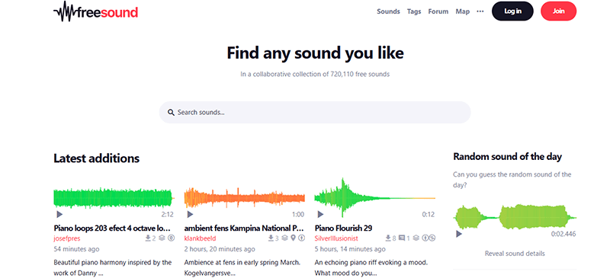Click the 1:00 duration label
Screen dimensions: 610x278
click(x=298, y=215)
